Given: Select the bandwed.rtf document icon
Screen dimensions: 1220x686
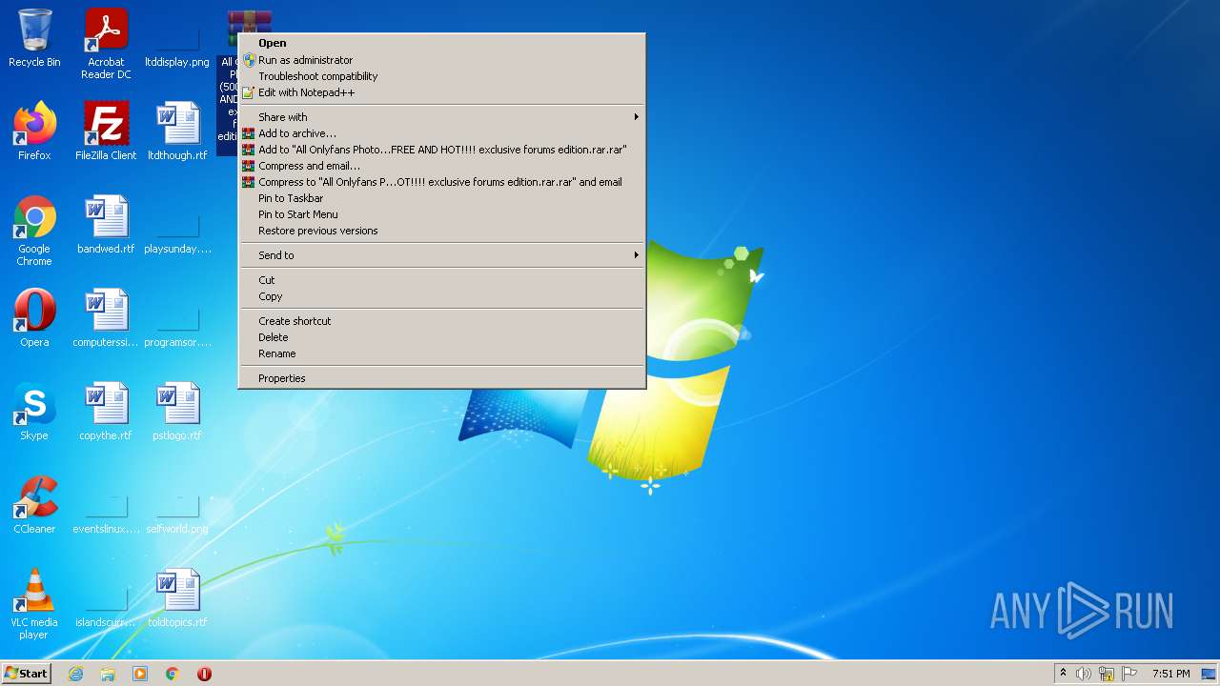Looking at the screenshot, I should [x=106, y=225].
